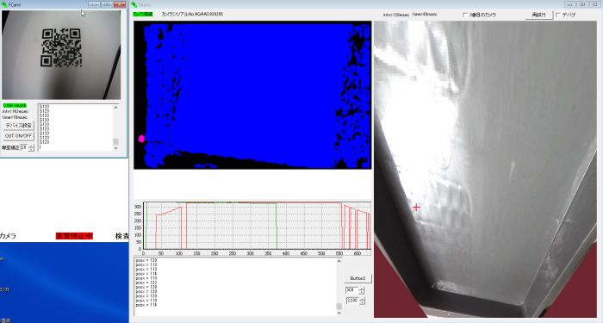Click the main window title bar icon
The width and height of the screenshot is (603, 323).
tap(134, 4)
